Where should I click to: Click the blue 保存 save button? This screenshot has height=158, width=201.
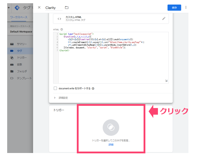(174, 8)
